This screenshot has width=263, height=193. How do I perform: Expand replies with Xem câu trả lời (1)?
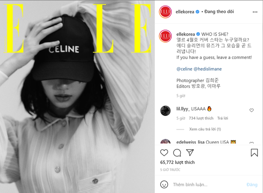[205, 129]
